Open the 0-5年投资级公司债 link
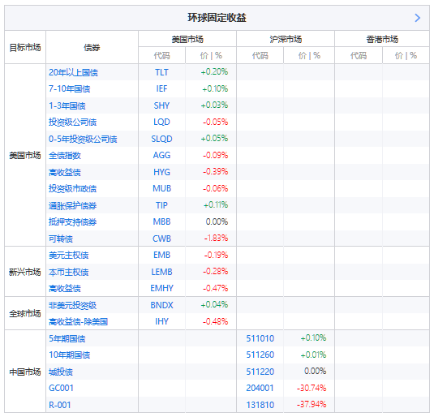This screenshot has width=434, height=417. (83, 139)
